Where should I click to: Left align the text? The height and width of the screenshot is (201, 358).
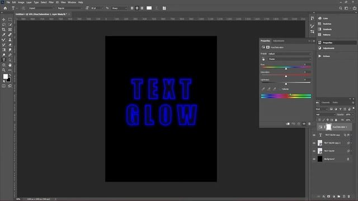(132, 8)
